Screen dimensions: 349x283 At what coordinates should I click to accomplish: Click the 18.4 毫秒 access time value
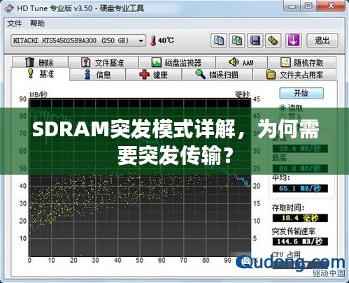click(x=300, y=218)
